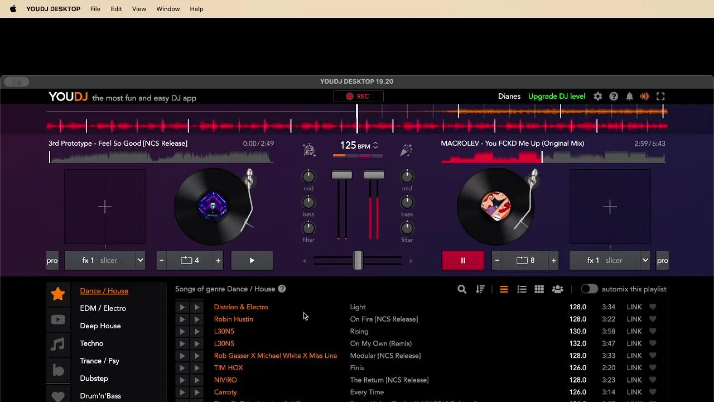Click the community people icon
Image resolution: width=714 pixels, height=402 pixels.
[557, 289]
